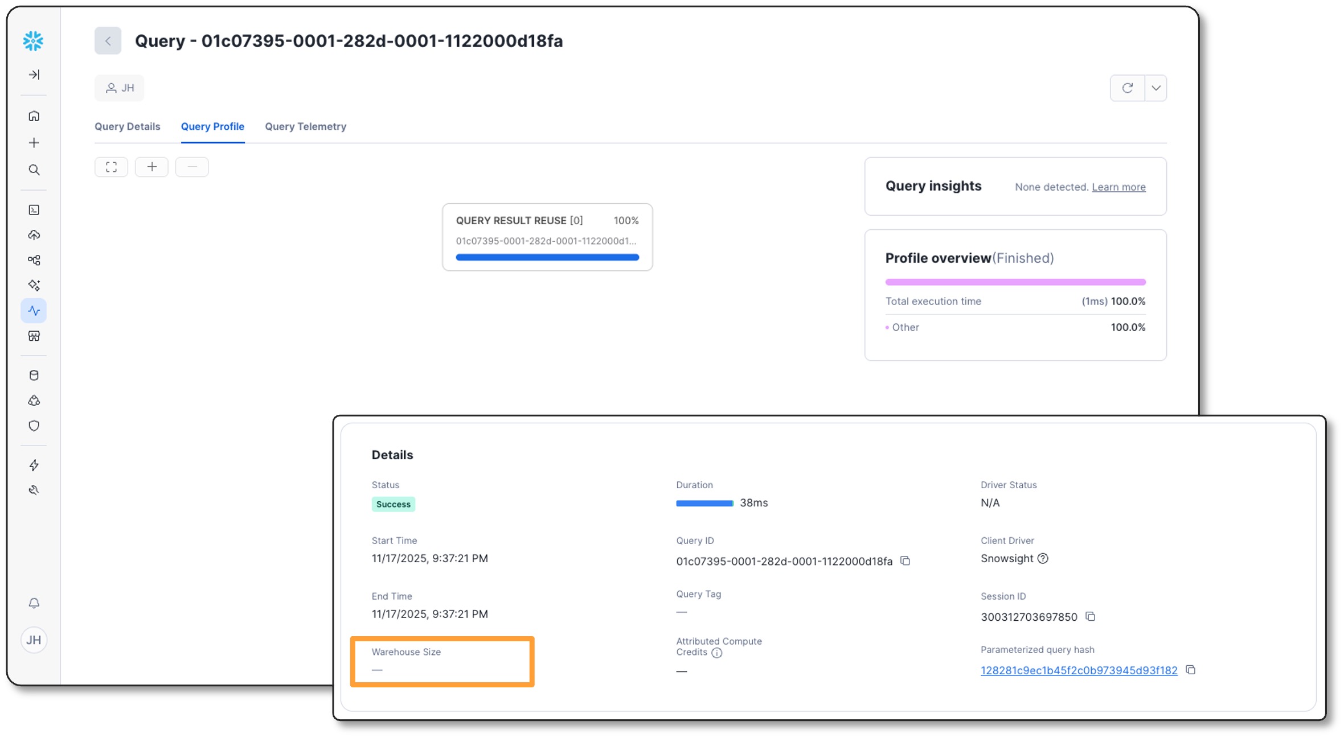Image resolution: width=1344 pixels, height=738 pixels.
Task: Open the Monitoring activity icon in sidebar
Action: 34,311
